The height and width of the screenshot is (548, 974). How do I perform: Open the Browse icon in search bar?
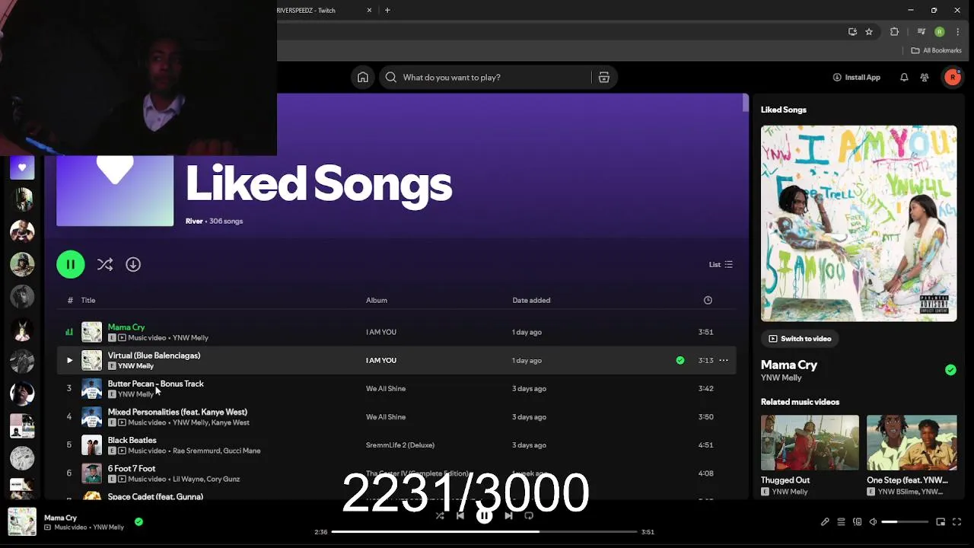(604, 77)
